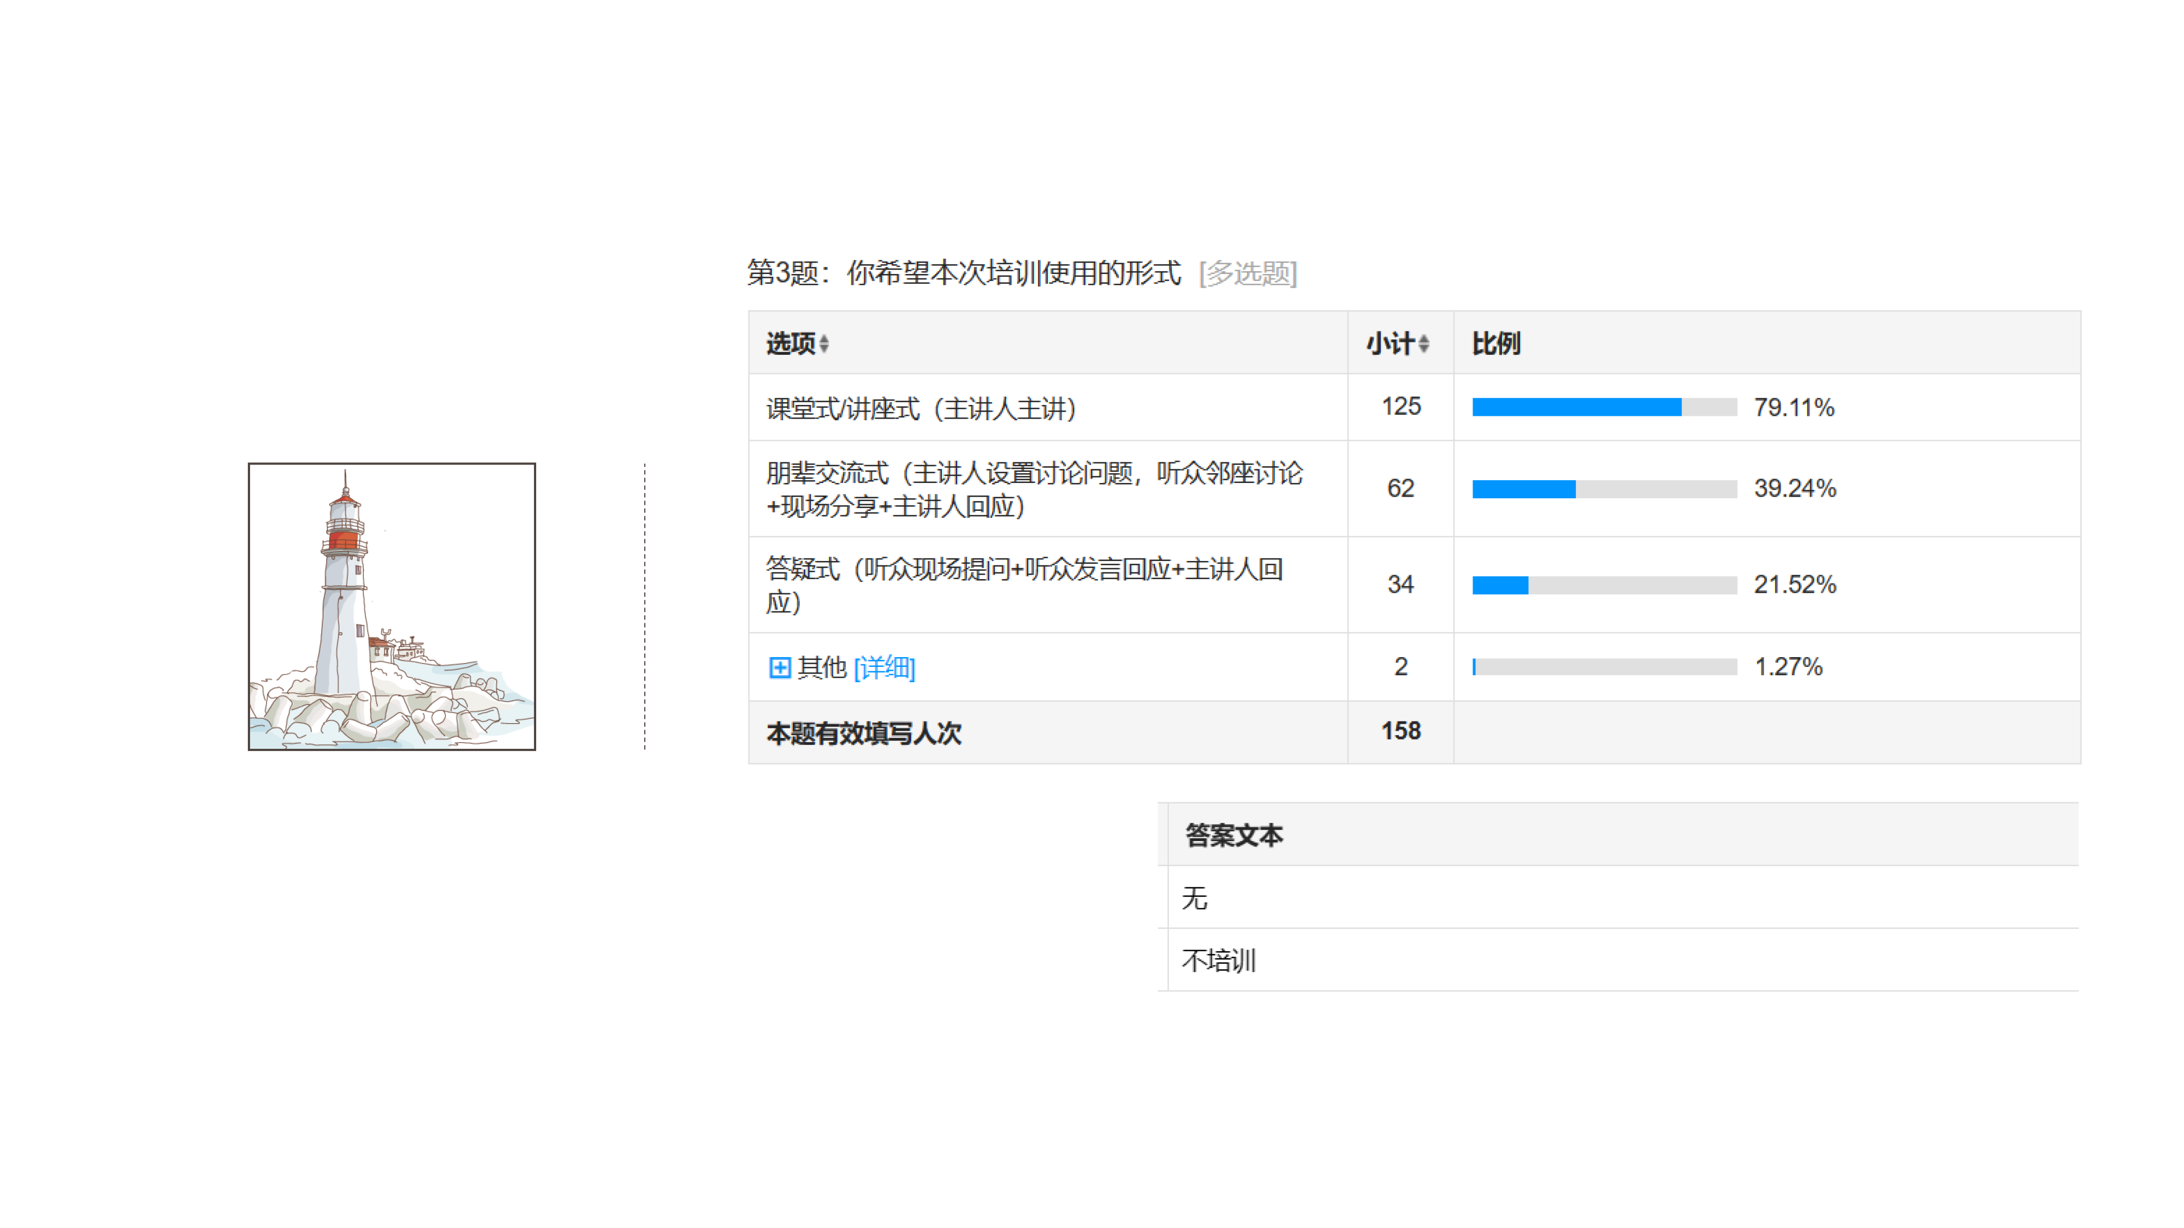
Task: Click the 不培训 answer row
Action: click(1218, 961)
